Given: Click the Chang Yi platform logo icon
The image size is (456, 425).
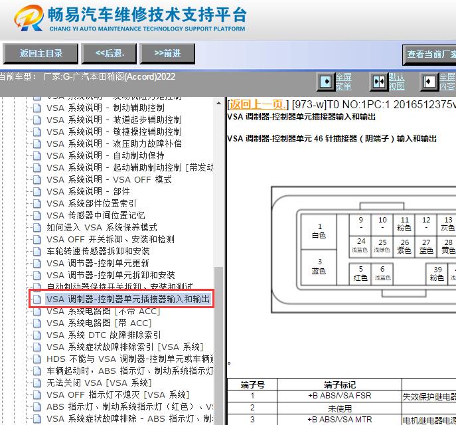Looking at the screenshot, I should pos(29,18).
